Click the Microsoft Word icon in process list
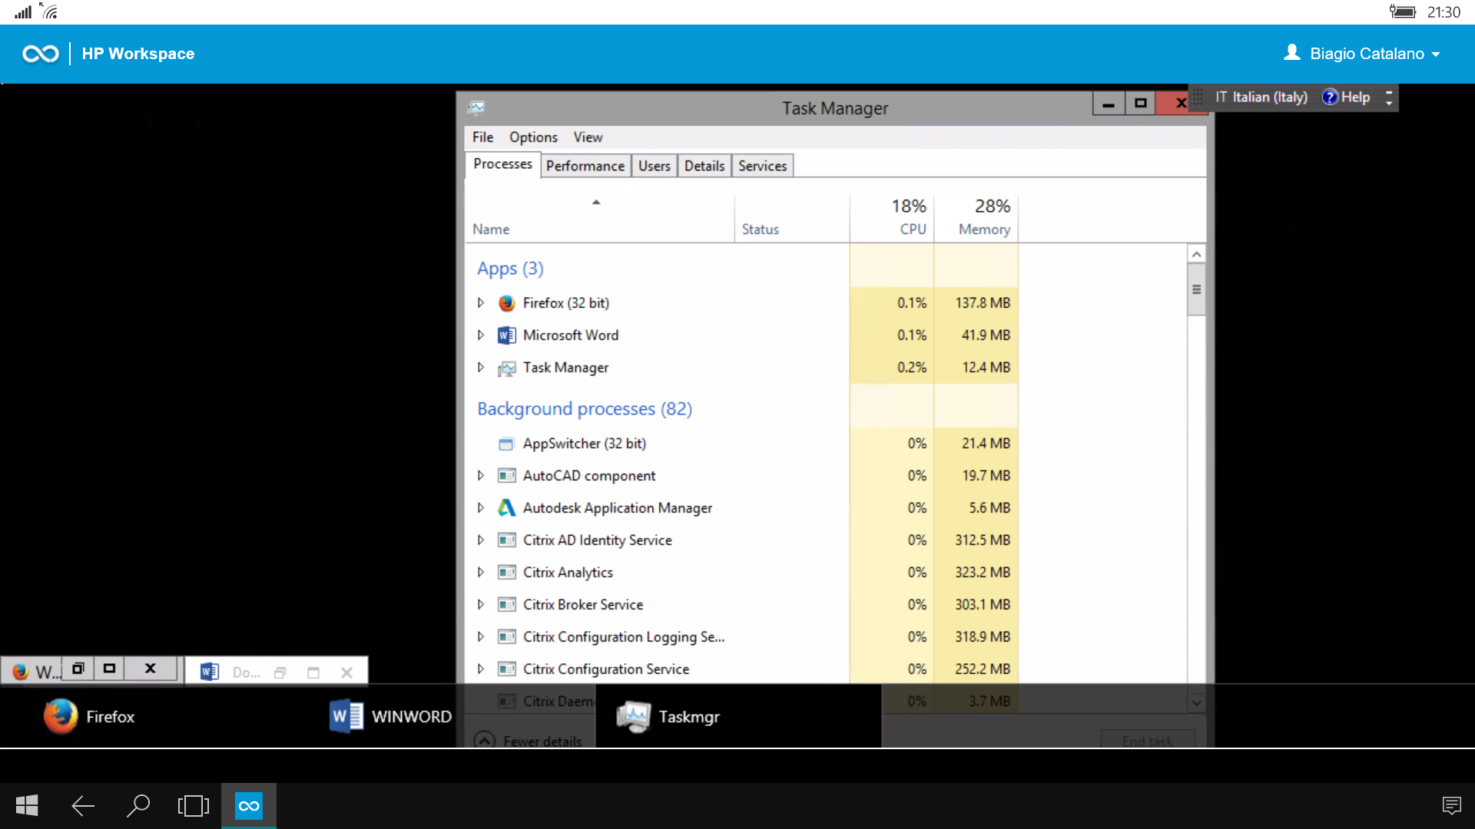The image size is (1475, 829). pyautogui.click(x=506, y=335)
